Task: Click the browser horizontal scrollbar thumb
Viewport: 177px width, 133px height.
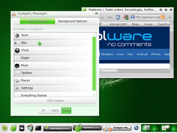Action: [x=108, y=71]
